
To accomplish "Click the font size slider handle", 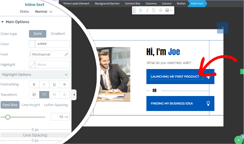I will coord(8,117).
